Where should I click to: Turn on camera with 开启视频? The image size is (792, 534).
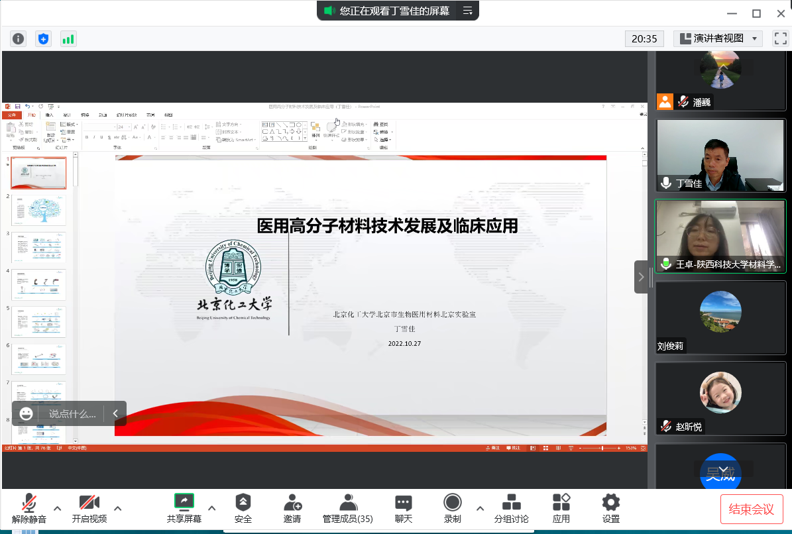tap(89, 508)
